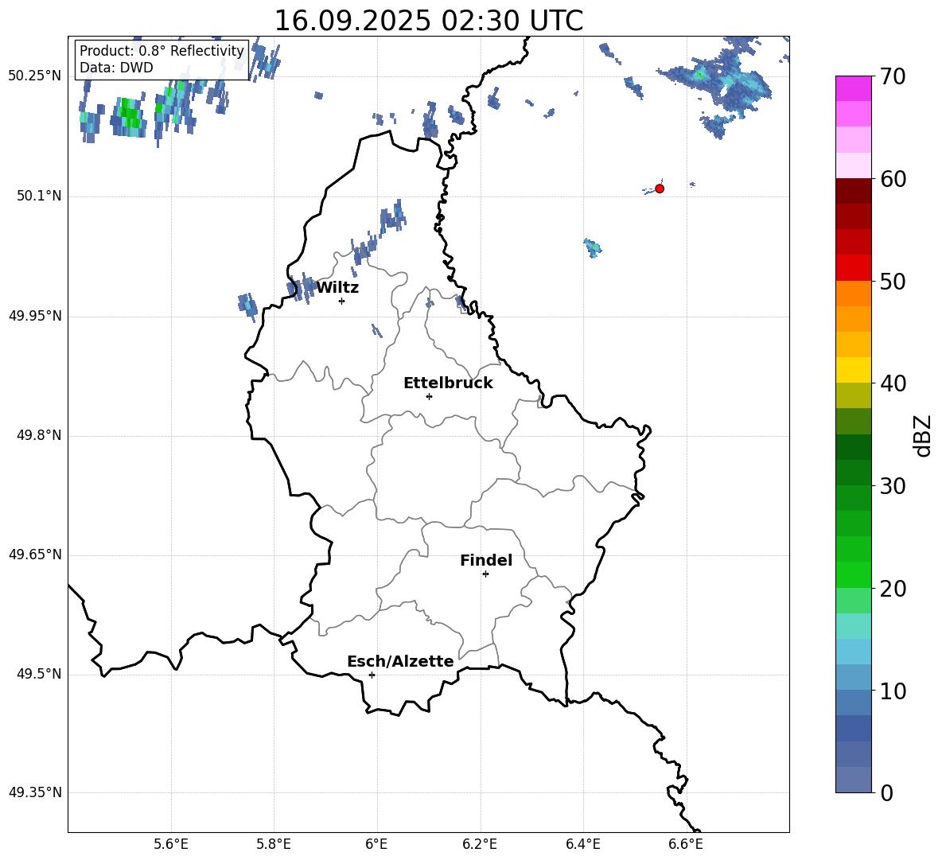Click the light blue colorbar segment above 10
This screenshot has width=942, height=860.
(853, 677)
